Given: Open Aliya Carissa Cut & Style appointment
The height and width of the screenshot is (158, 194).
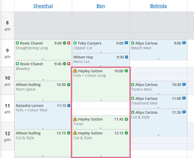Looking at the screenshot, I should pyautogui.click(x=158, y=123).
